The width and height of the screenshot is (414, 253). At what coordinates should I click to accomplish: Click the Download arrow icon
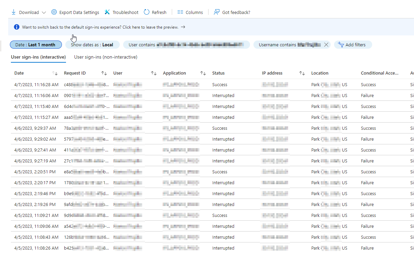coord(14,12)
